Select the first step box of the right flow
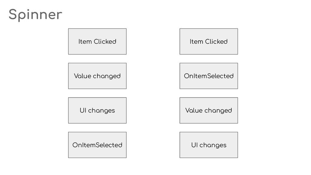311x175 pixels. 209,42
